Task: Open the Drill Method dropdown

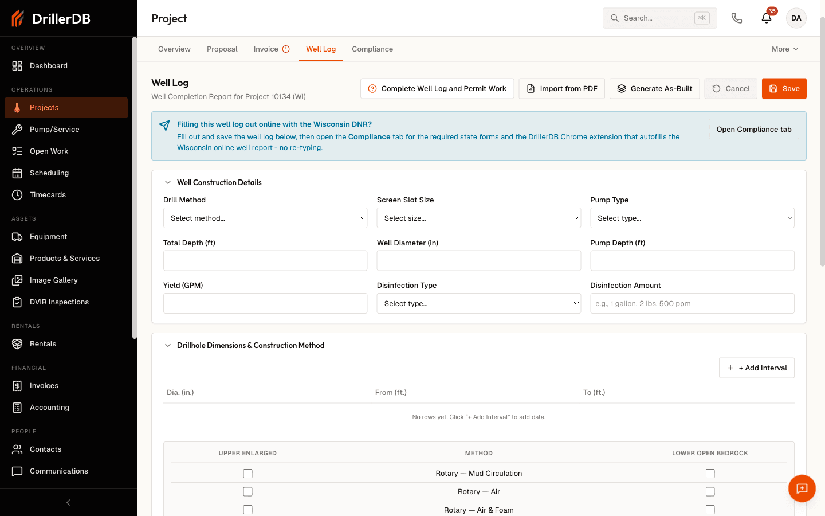Action: 265,218
